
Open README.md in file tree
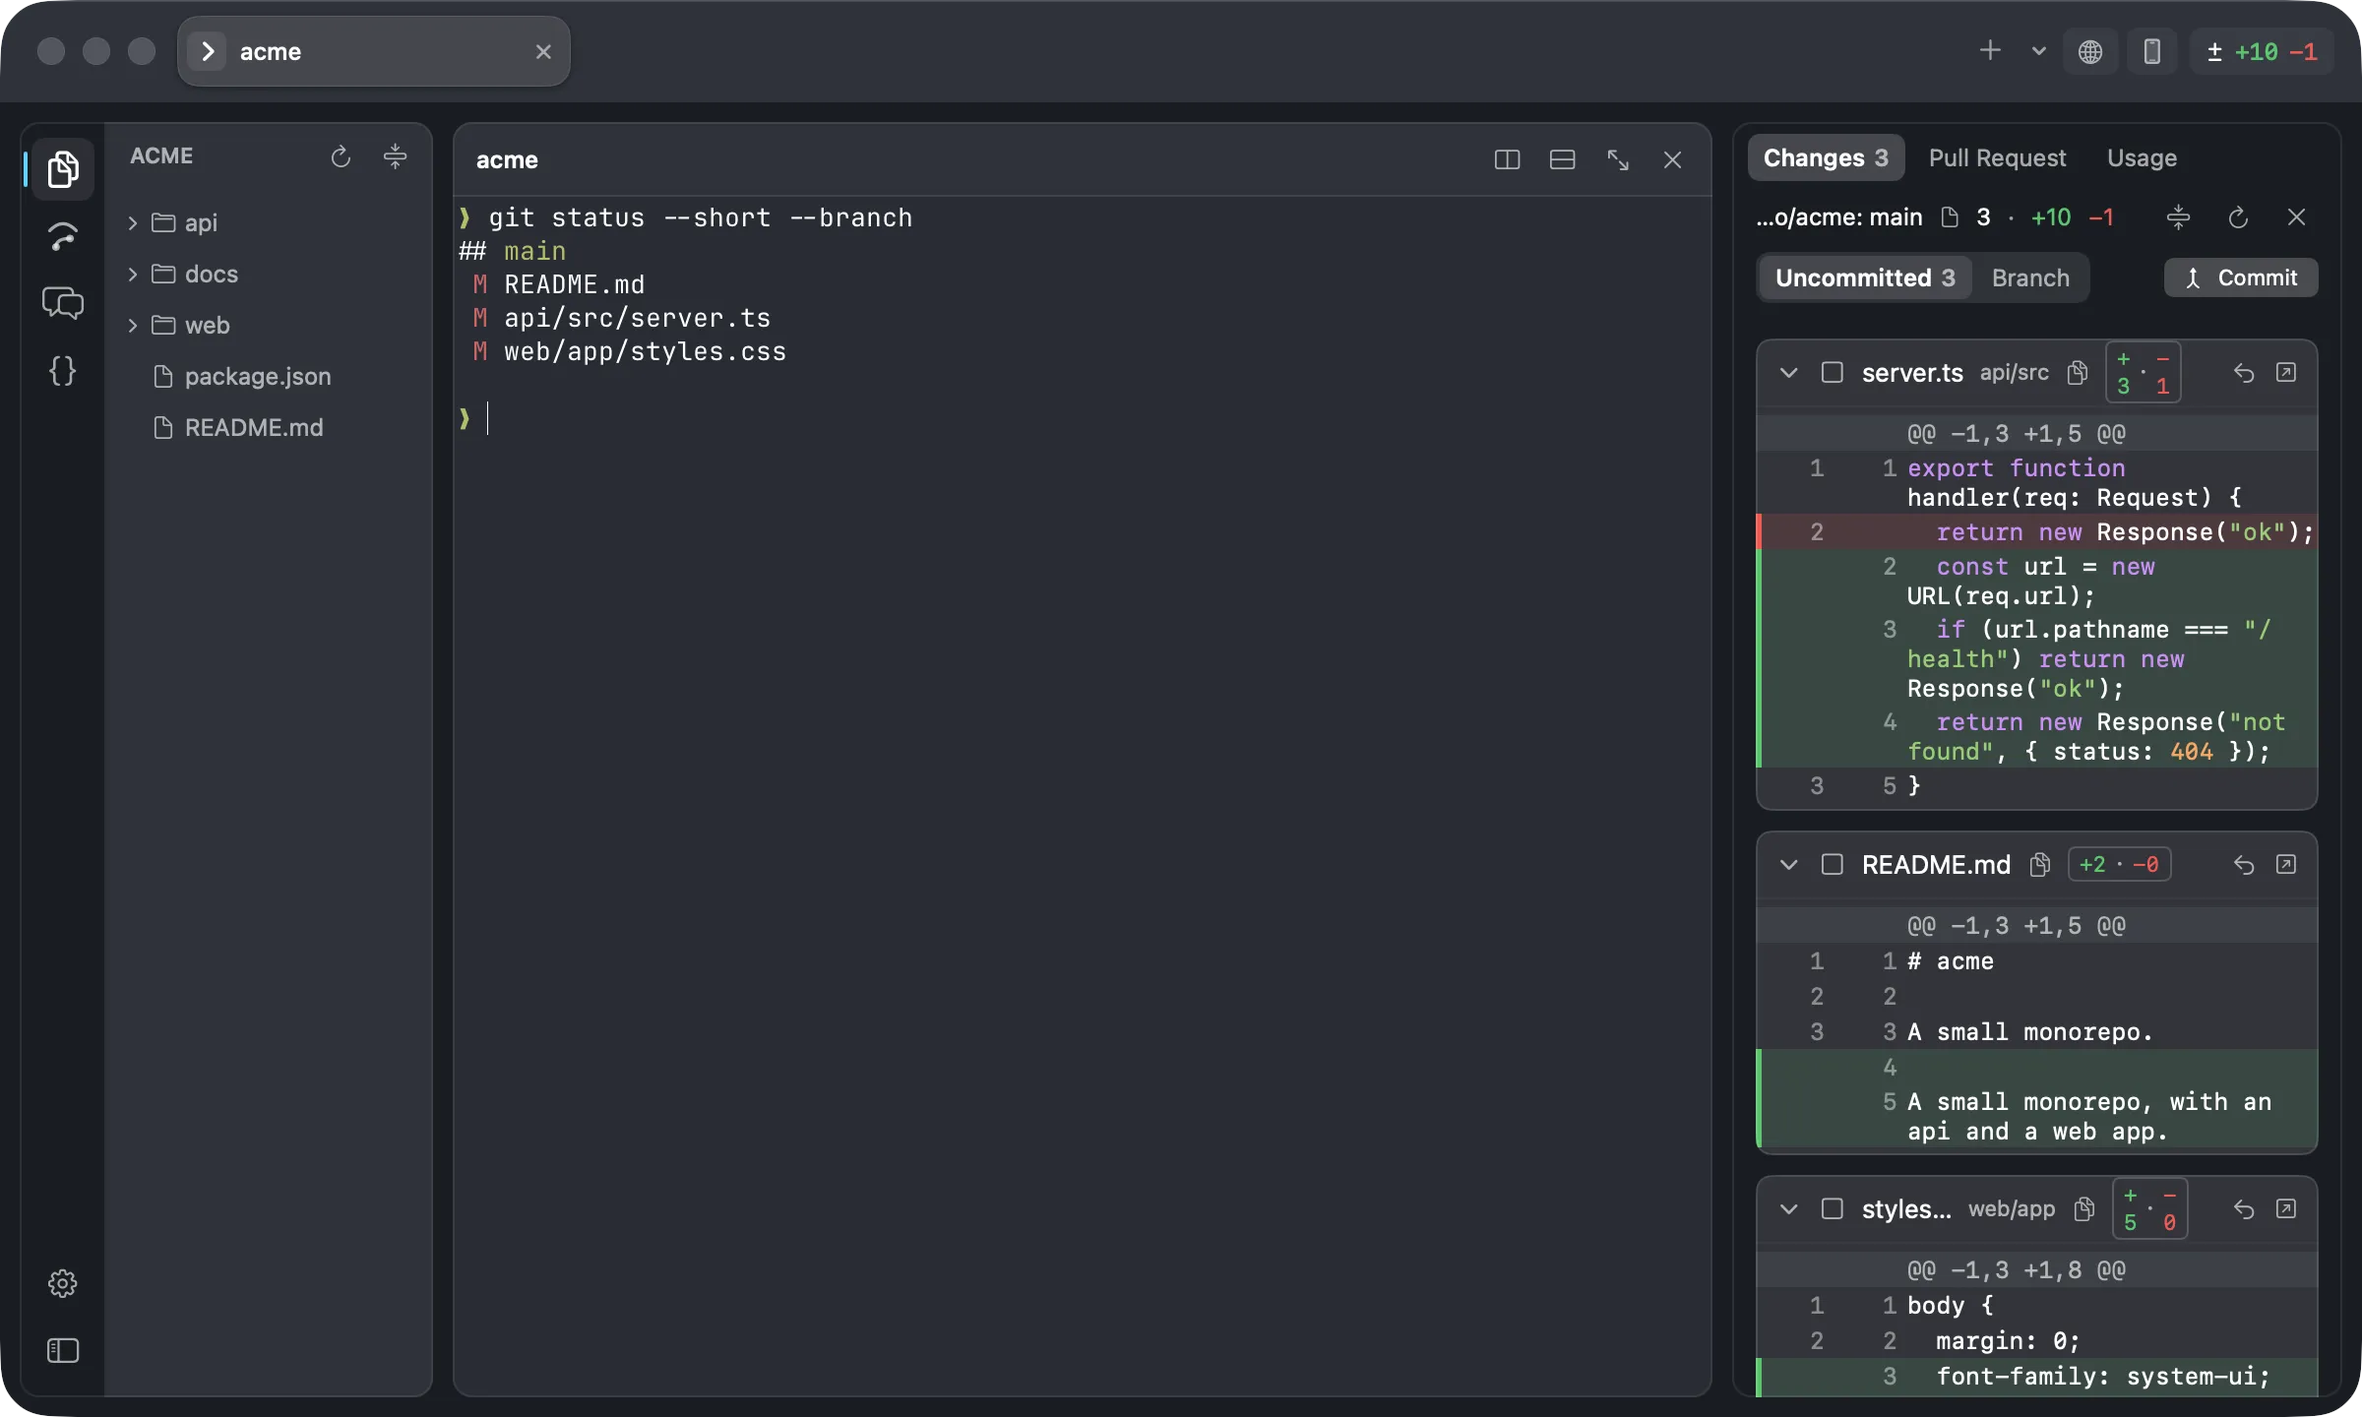pyautogui.click(x=238, y=428)
